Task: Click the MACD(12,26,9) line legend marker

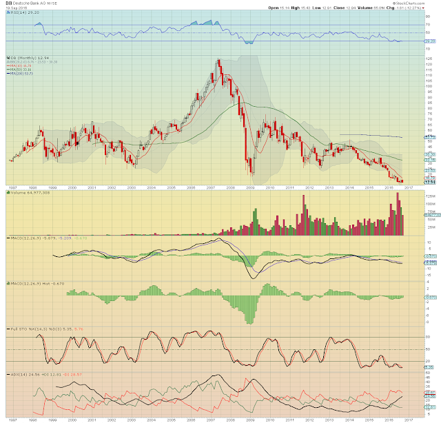Action: pyautogui.click(x=8, y=238)
